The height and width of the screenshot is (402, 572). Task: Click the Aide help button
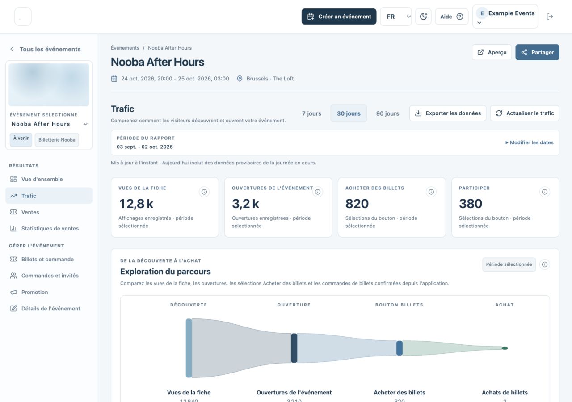pos(452,17)
